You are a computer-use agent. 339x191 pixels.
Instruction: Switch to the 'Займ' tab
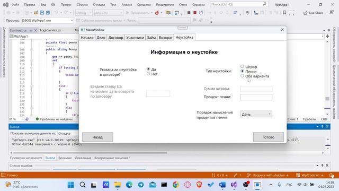click(151, 38)
